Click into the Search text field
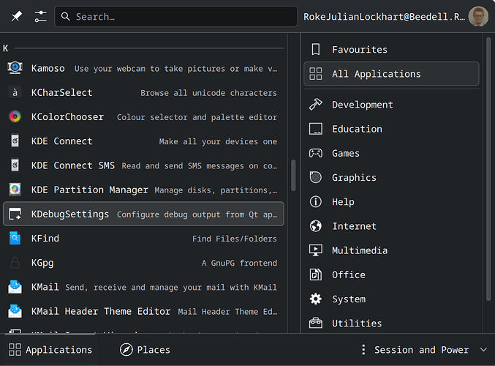 pos(175,16)
